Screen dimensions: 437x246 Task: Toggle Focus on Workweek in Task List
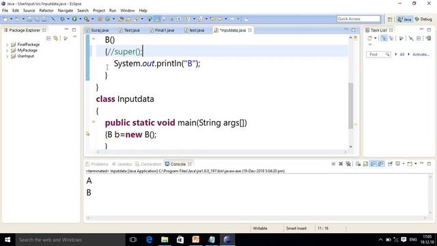tap(401, 38)
